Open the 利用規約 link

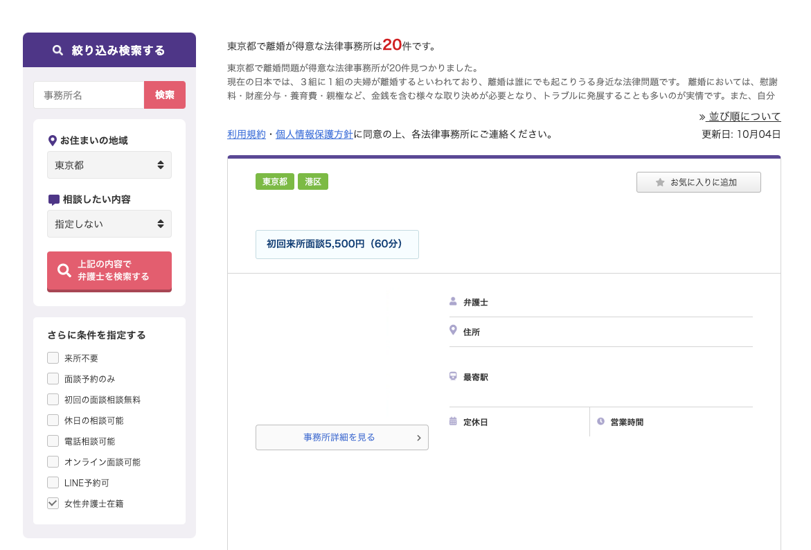tap(246, 134)
